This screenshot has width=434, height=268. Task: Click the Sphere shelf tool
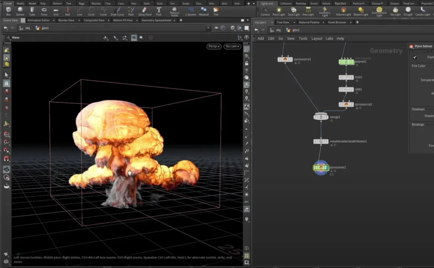[20, 10]
